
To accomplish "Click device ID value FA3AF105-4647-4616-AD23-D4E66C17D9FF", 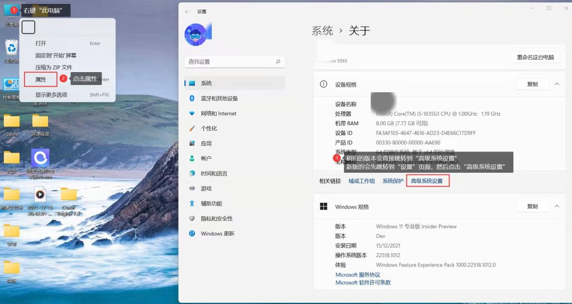I will click(426, 133).
